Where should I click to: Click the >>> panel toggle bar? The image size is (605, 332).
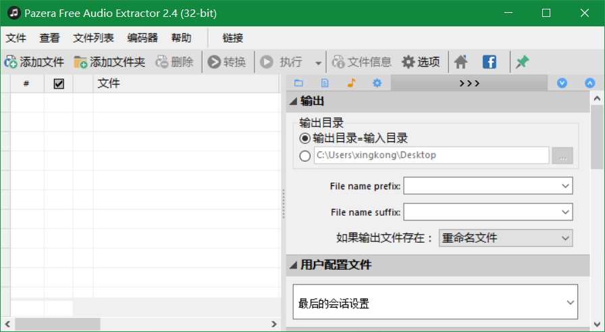click(x=469, y=82)
